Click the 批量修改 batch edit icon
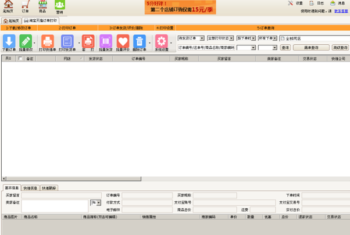The width and height of the screenshot is (350, 235). [26, 41]
